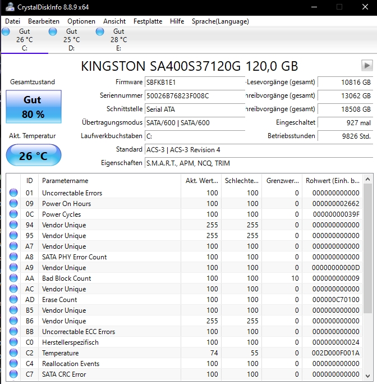Click the scroll down arrow of attribute list
Viewport: 377px width, 384px height.
(x=367, y=376)
